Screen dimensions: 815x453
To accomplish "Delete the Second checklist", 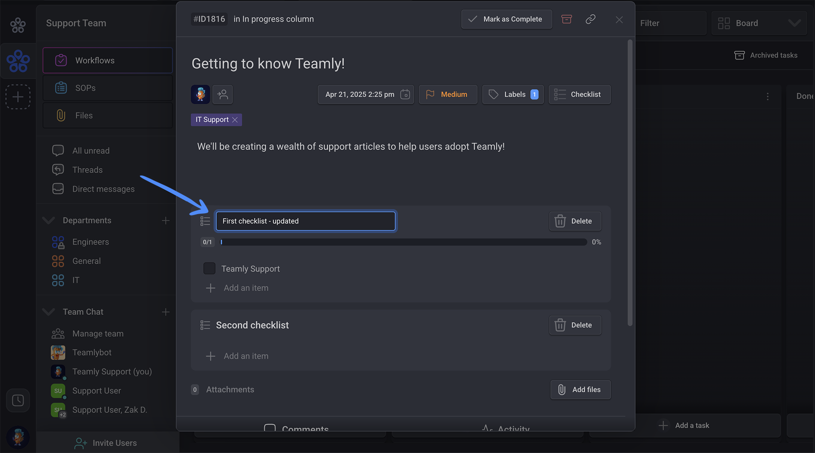I will 575,325.
